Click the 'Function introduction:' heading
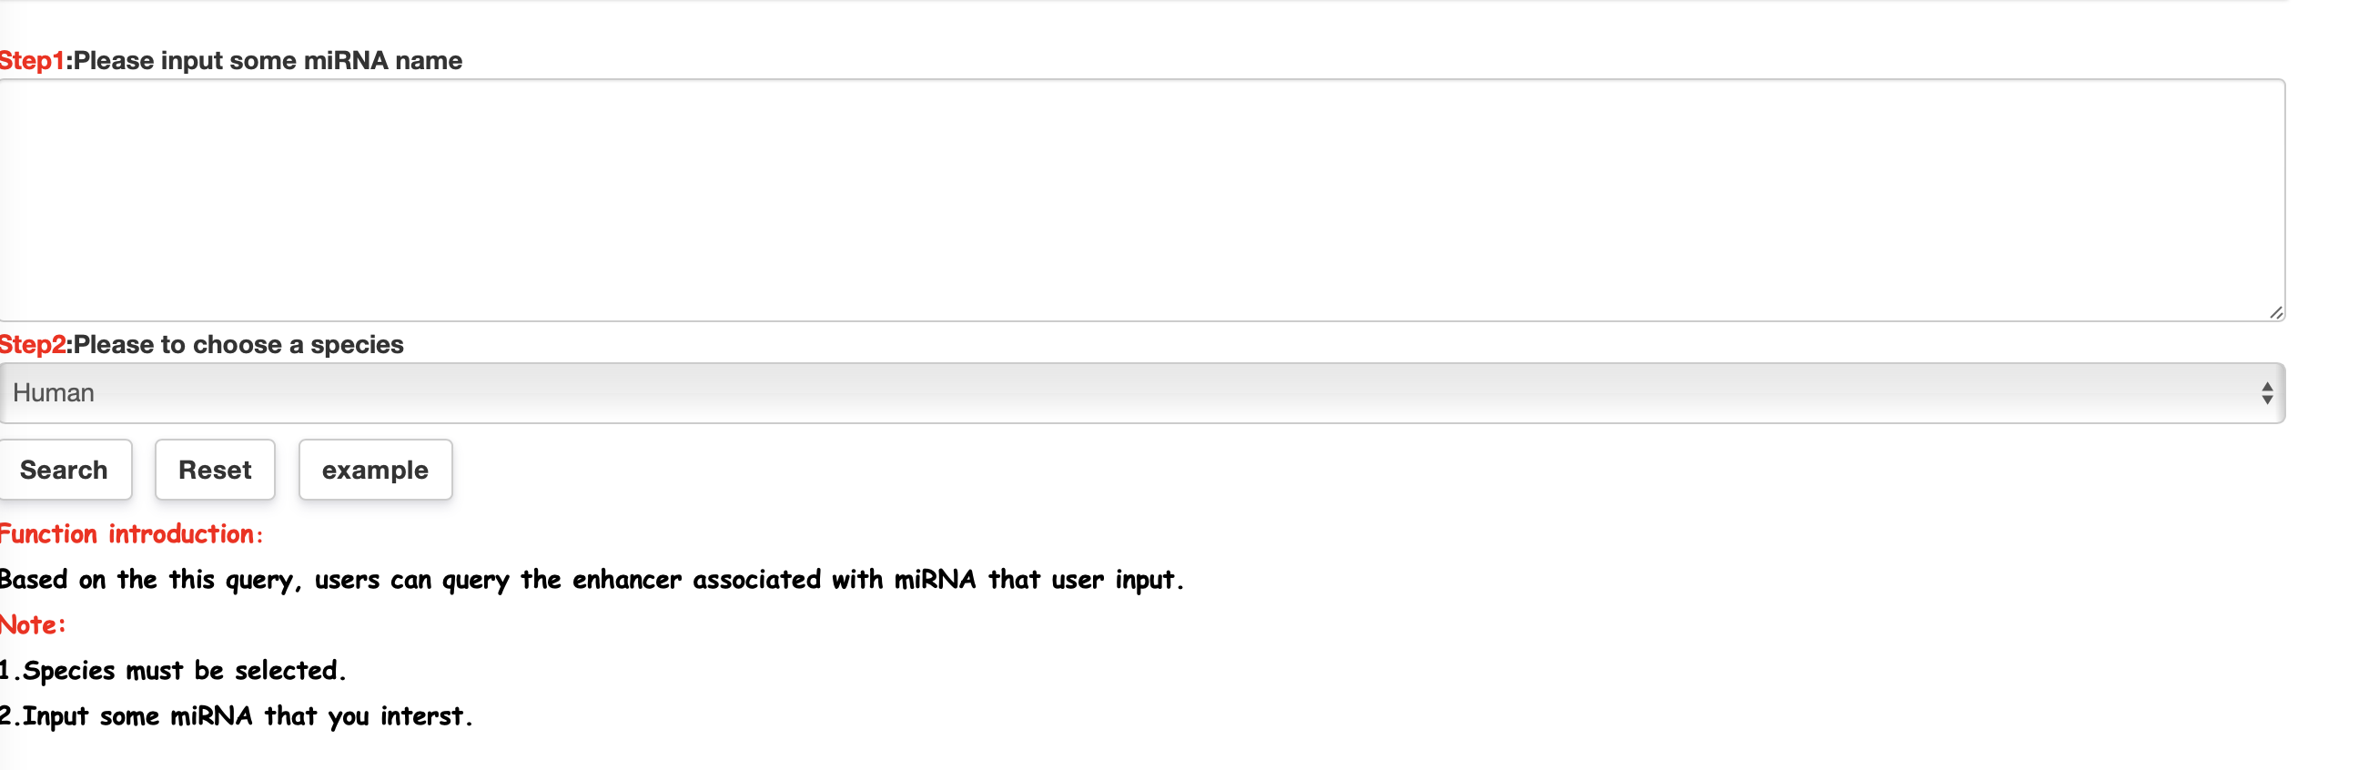 coord(131,533)
